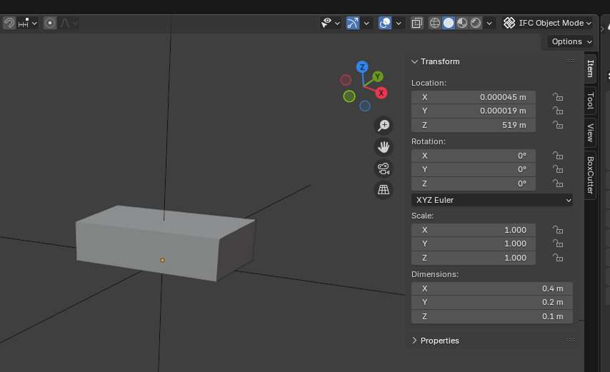The height and width of the screenshot is (372, 610).
Task: Open the XYZ Euler rotation mode dropdown
Action: 492,200
